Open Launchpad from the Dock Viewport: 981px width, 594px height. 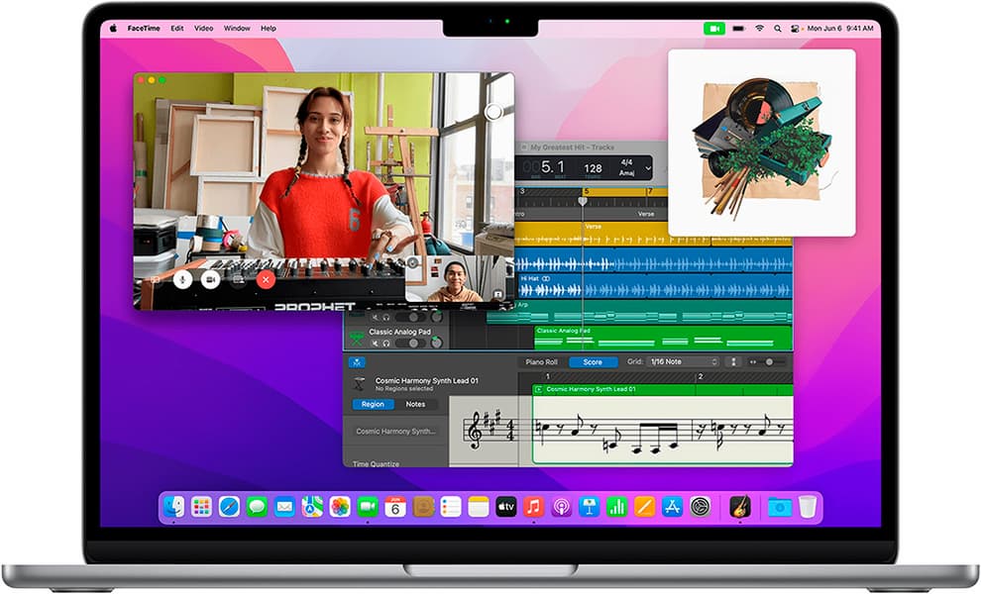(x=201, y=507)
